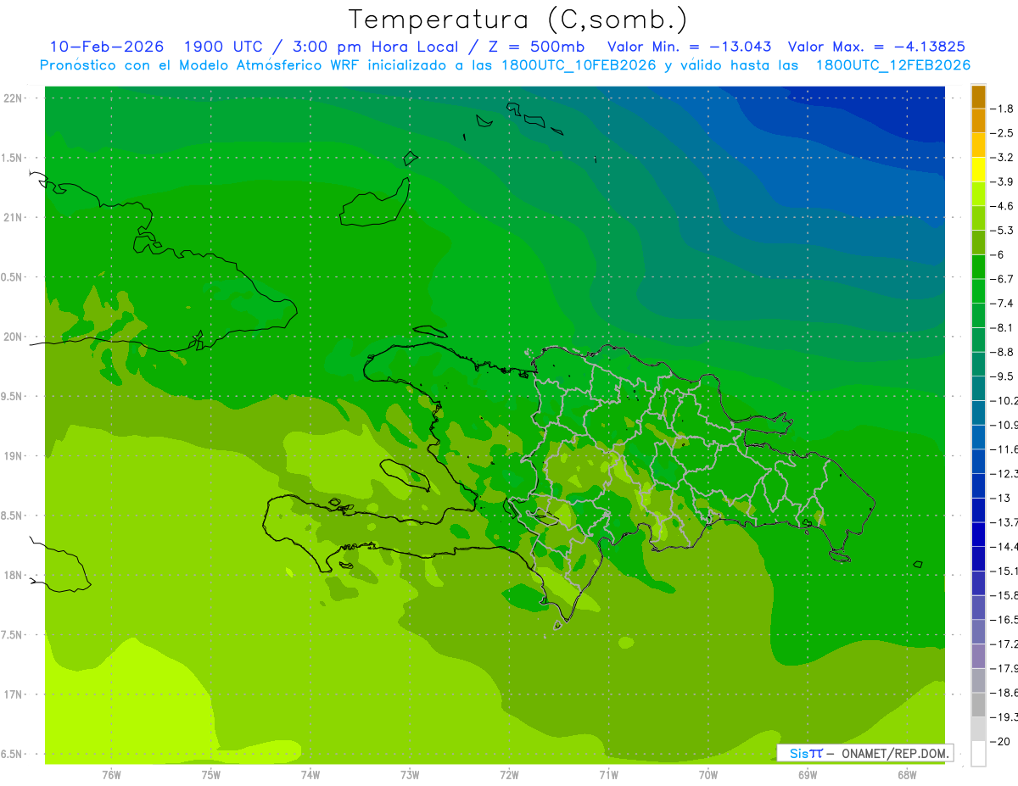Click the '75W' longitude label
Viewport: 1018px width, 786px height.
point(211,774)
